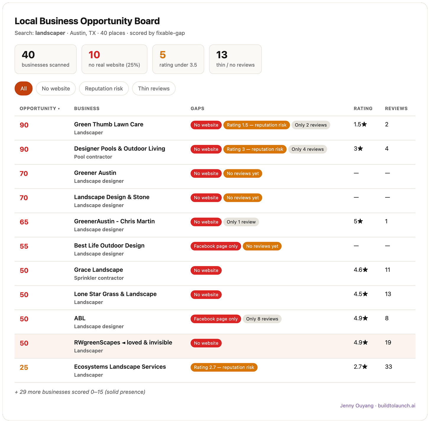Open the 5 rating under 3.5 card
The height and width of the screenshot is (423, 430).
coord(178,59)
